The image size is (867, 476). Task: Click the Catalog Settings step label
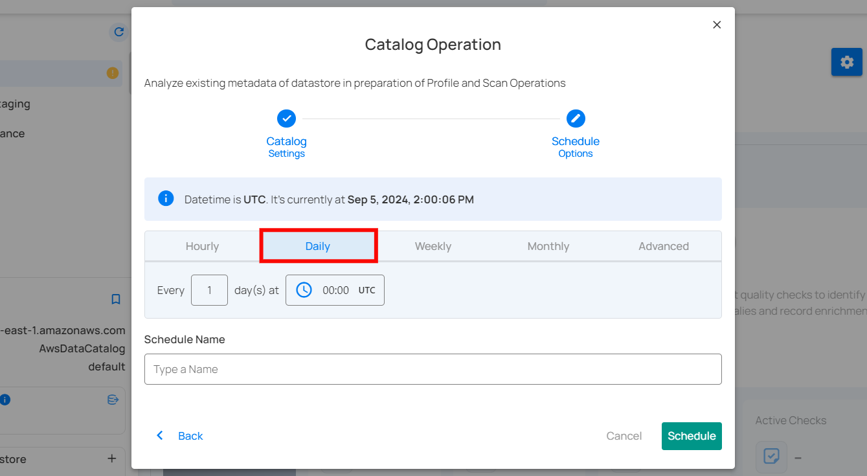(286, 147)
